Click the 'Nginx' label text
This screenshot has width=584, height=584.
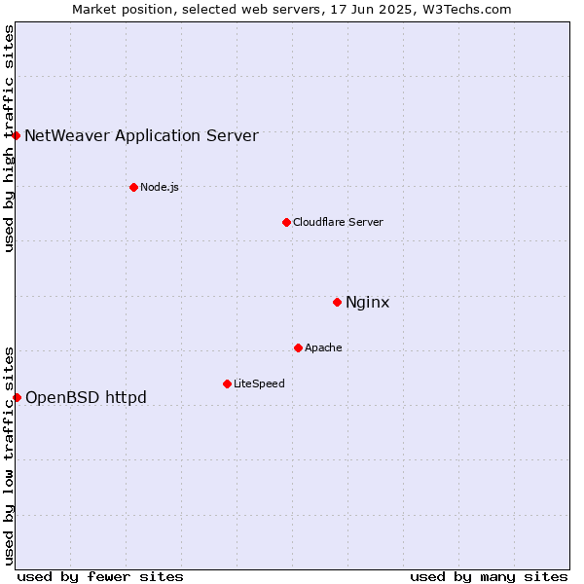point(368,302)
